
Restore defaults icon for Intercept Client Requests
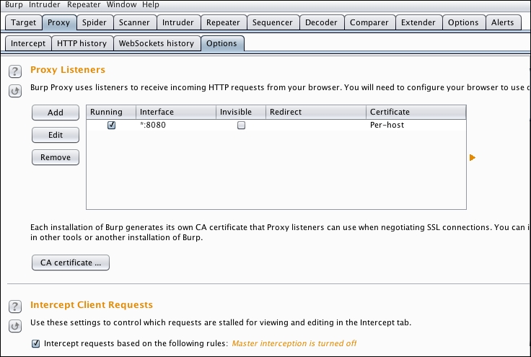click(14, 325)
